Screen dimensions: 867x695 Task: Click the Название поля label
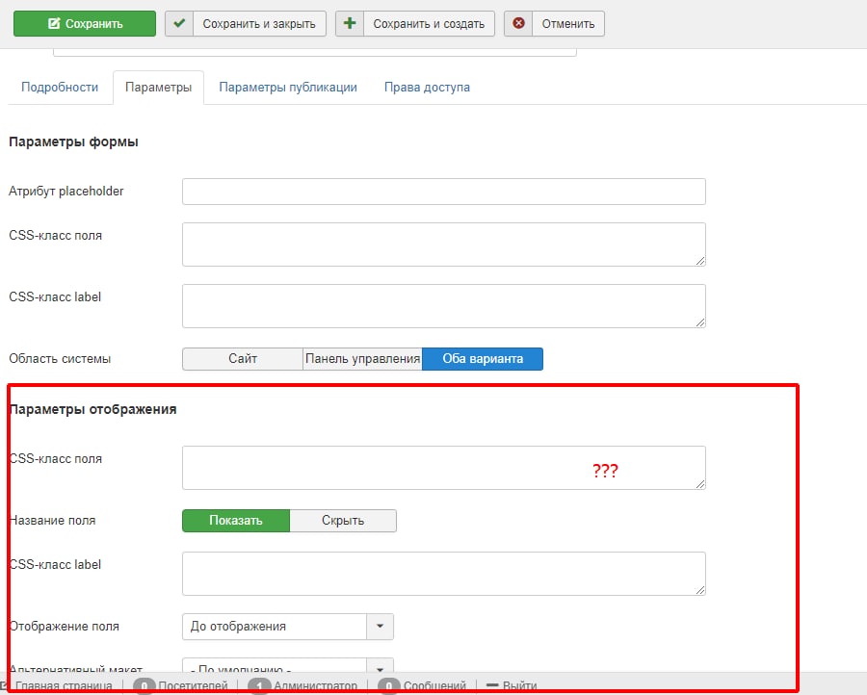tap(53, 521)
